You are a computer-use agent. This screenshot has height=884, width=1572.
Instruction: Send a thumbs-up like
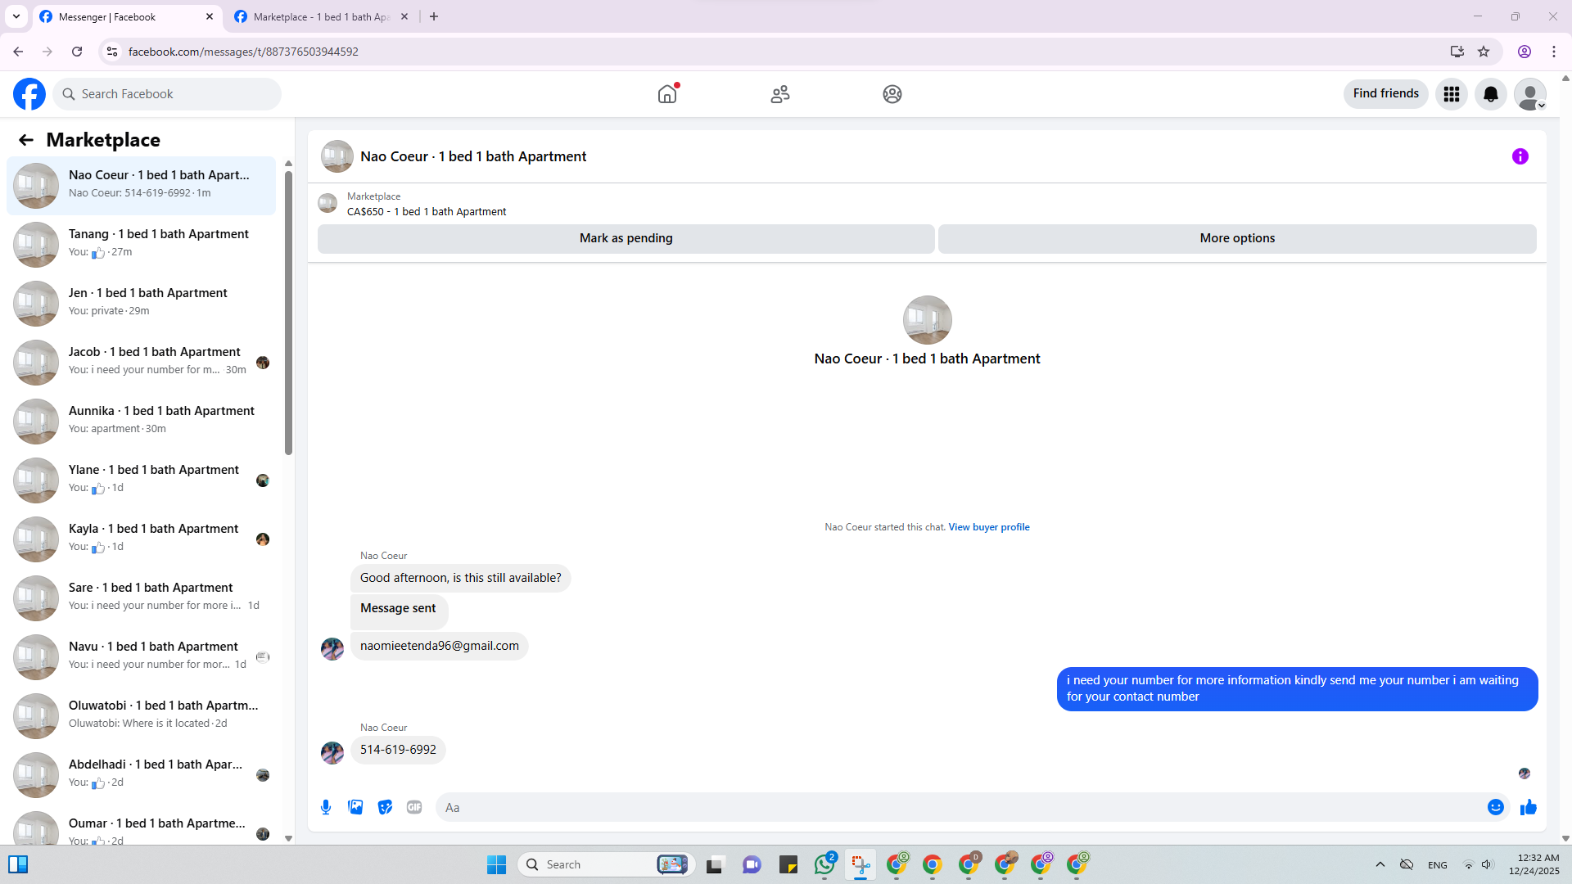point(1528,807)
